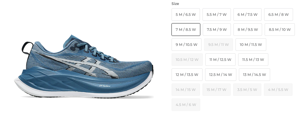Choose the 5.5 M / 7 W size
306x114 pixels.
pos(217,15)
